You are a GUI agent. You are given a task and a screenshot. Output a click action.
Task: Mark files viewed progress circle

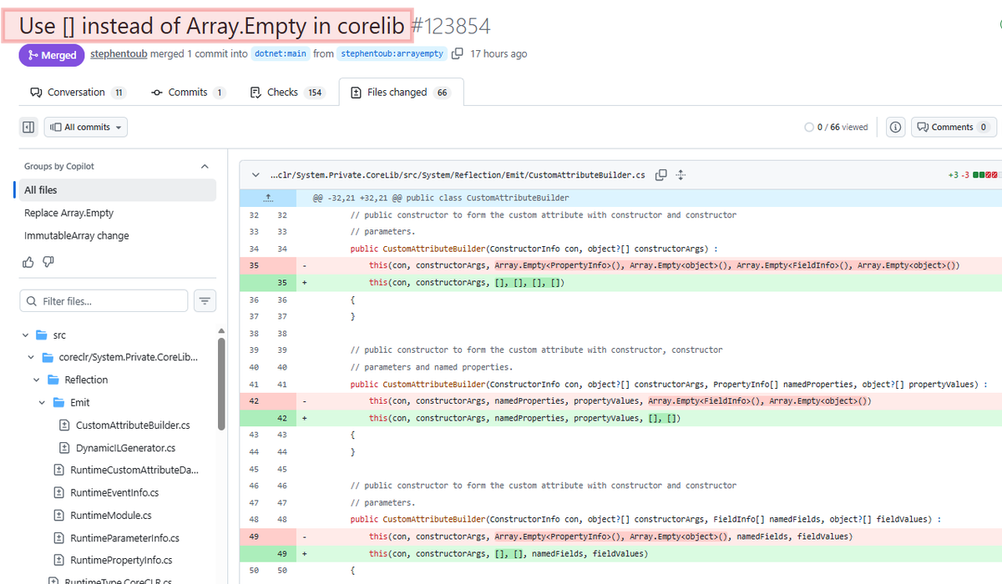(809, 128)
